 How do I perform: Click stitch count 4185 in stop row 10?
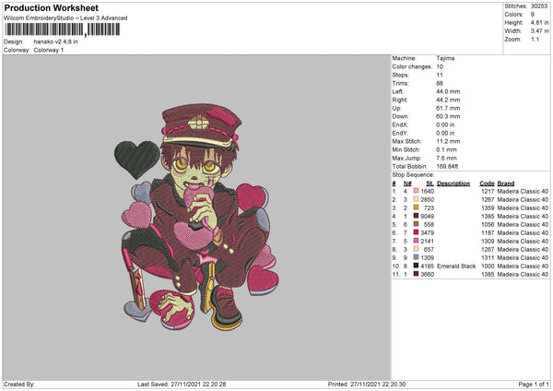[427, 267]
